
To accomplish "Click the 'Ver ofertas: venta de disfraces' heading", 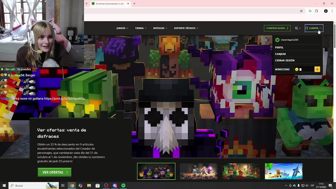I will click(x=62, y=133).
